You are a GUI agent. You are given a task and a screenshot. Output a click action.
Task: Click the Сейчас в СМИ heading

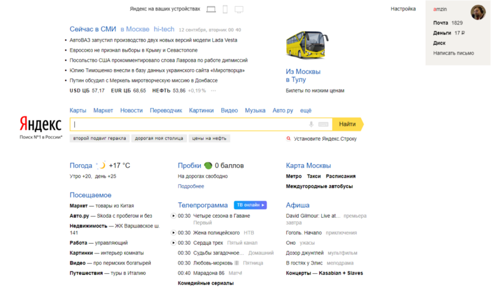[93, 29]
